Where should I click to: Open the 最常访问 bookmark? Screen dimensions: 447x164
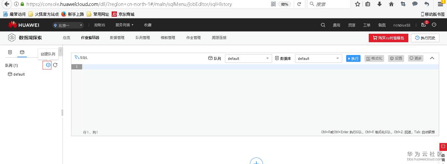(14, 14)
